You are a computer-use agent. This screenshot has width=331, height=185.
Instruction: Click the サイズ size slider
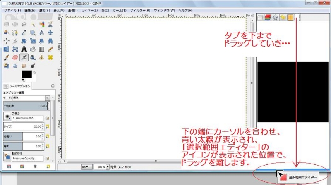22,126
